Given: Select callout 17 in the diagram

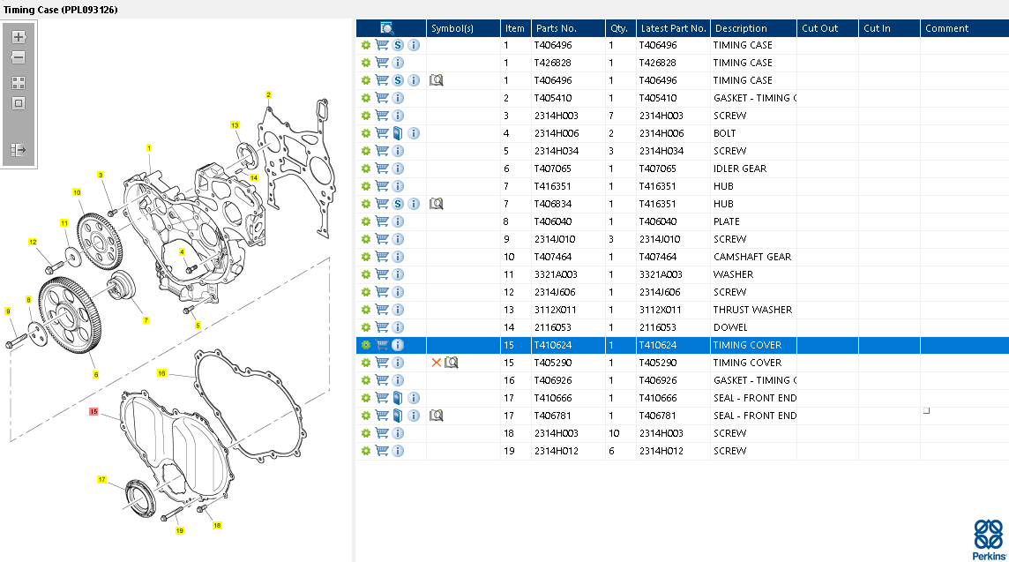Looking at the screenshot, I should (101, 480).
